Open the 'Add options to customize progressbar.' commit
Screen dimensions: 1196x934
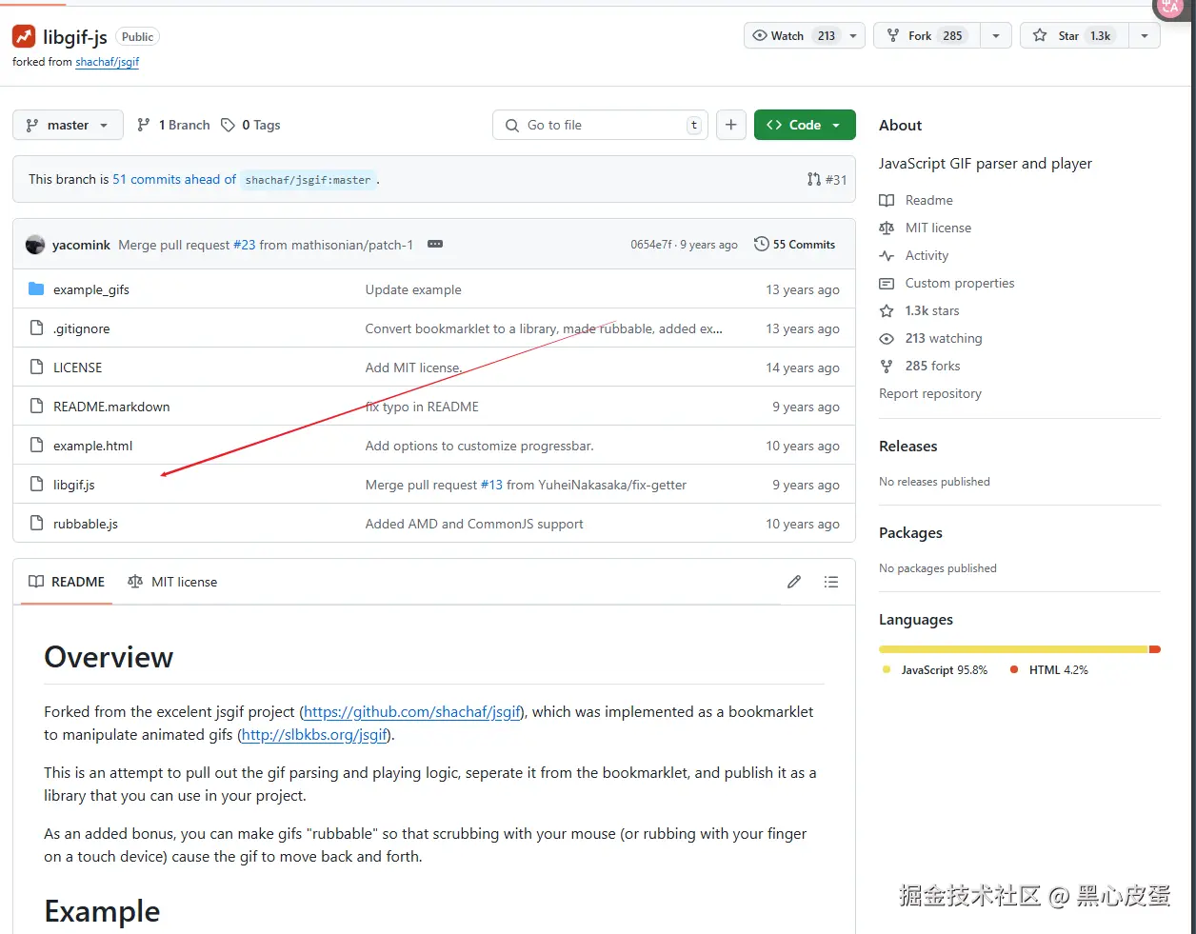click(x=479, y=446)
